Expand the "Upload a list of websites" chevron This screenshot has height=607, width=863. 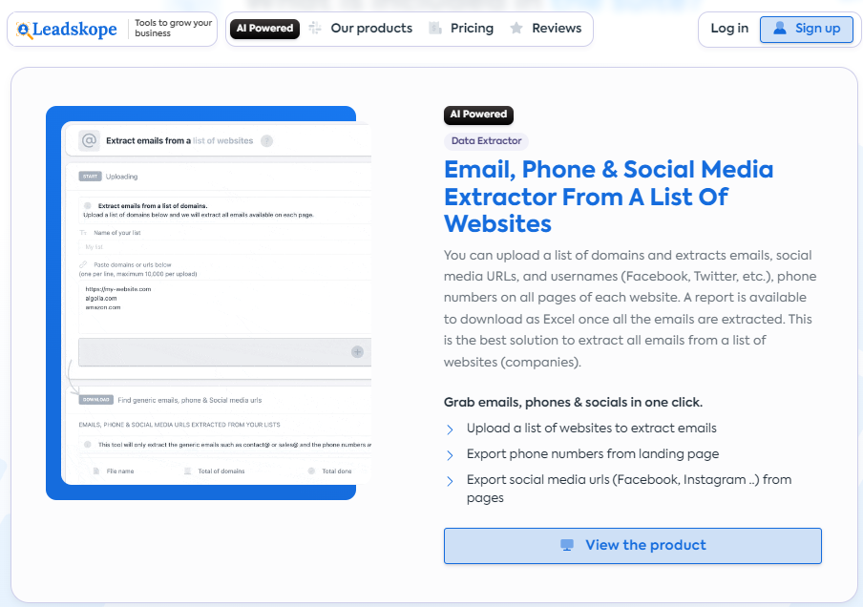coord(451,429)
